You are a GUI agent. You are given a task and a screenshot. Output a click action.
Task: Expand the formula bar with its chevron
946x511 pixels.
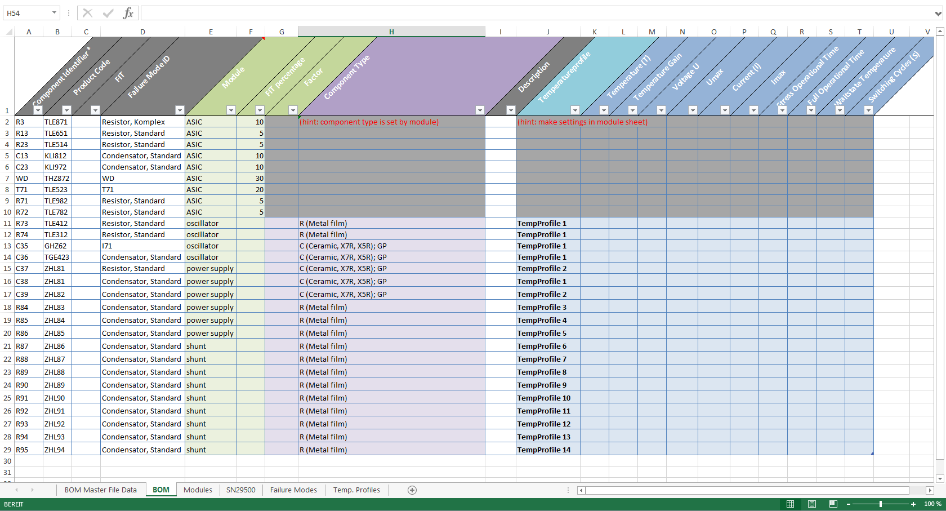[938, 13]
